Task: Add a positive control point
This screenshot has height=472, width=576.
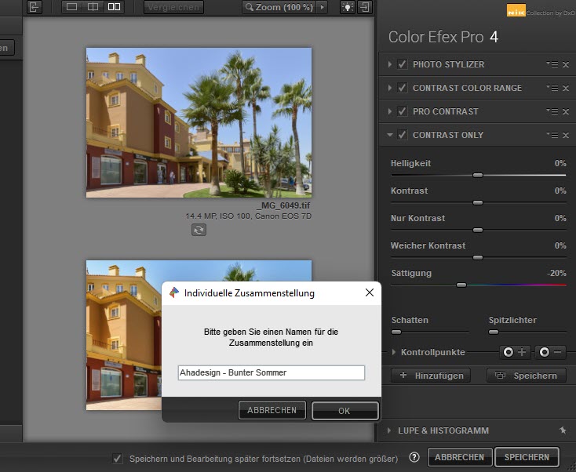Action: click(x=515, y=352)
